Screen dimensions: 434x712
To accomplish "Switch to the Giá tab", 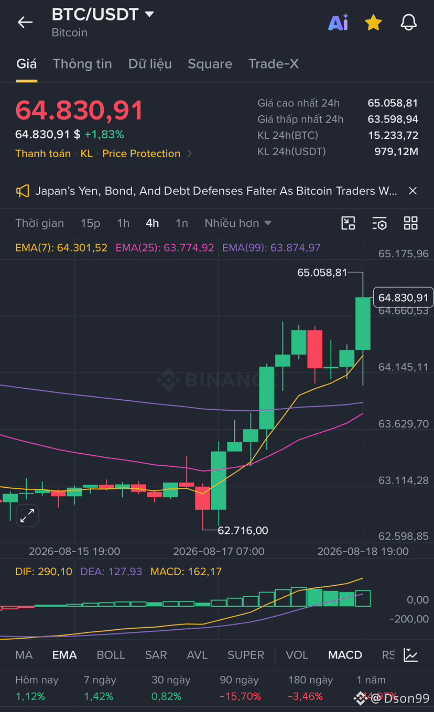I will 26,64.
